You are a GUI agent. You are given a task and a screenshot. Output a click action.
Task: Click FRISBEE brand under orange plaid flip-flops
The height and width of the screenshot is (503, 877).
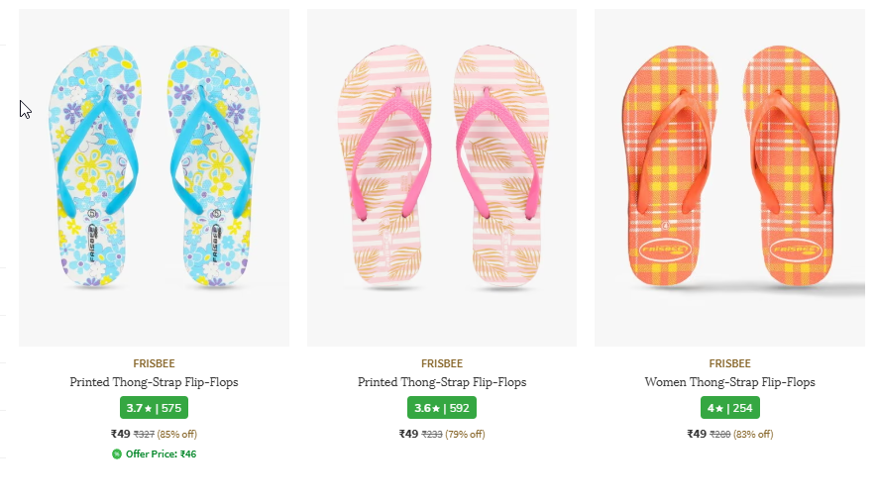[729, 363]
